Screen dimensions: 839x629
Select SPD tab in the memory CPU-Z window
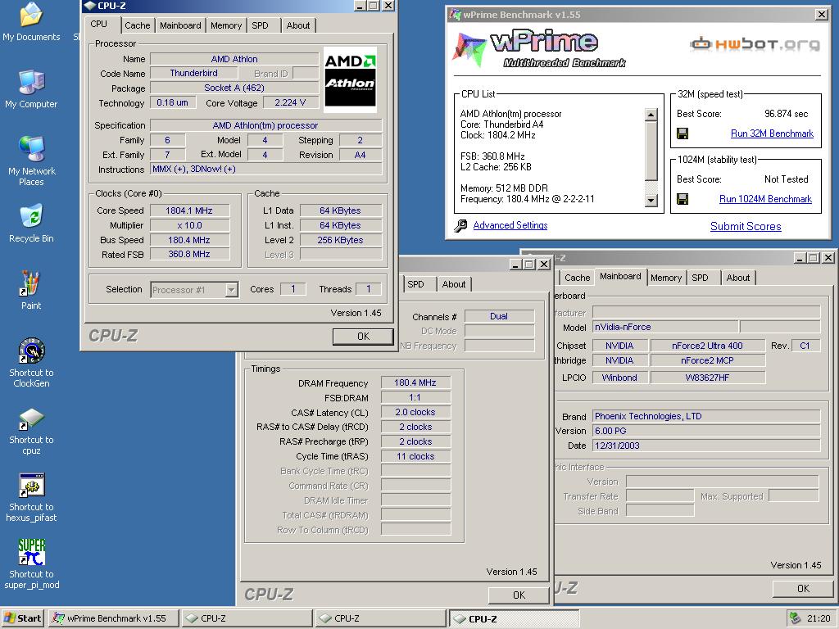click(x=415, y=284)
